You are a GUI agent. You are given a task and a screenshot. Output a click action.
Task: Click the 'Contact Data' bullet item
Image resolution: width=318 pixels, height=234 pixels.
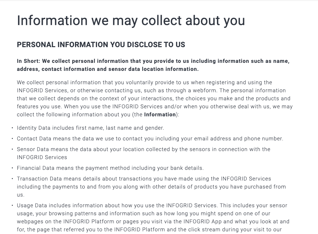coord(150,139)
